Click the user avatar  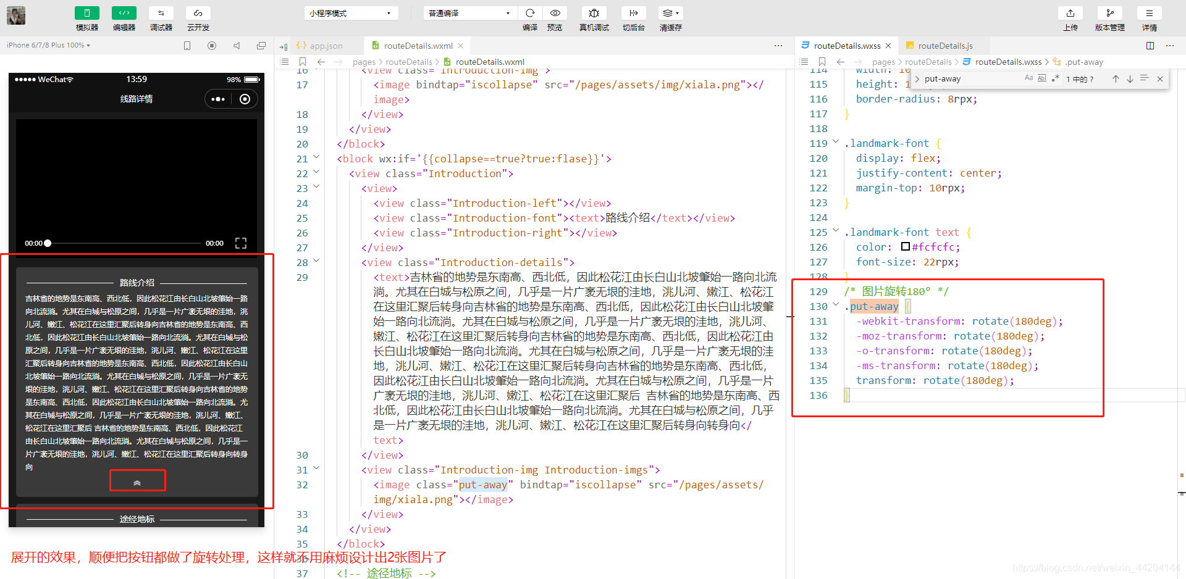[x=16, y=15]
